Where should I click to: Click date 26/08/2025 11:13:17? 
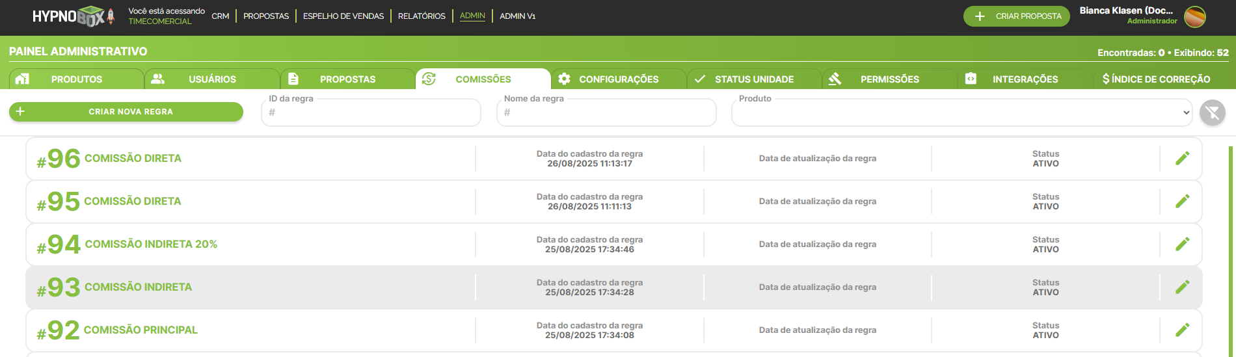[589, 163]
